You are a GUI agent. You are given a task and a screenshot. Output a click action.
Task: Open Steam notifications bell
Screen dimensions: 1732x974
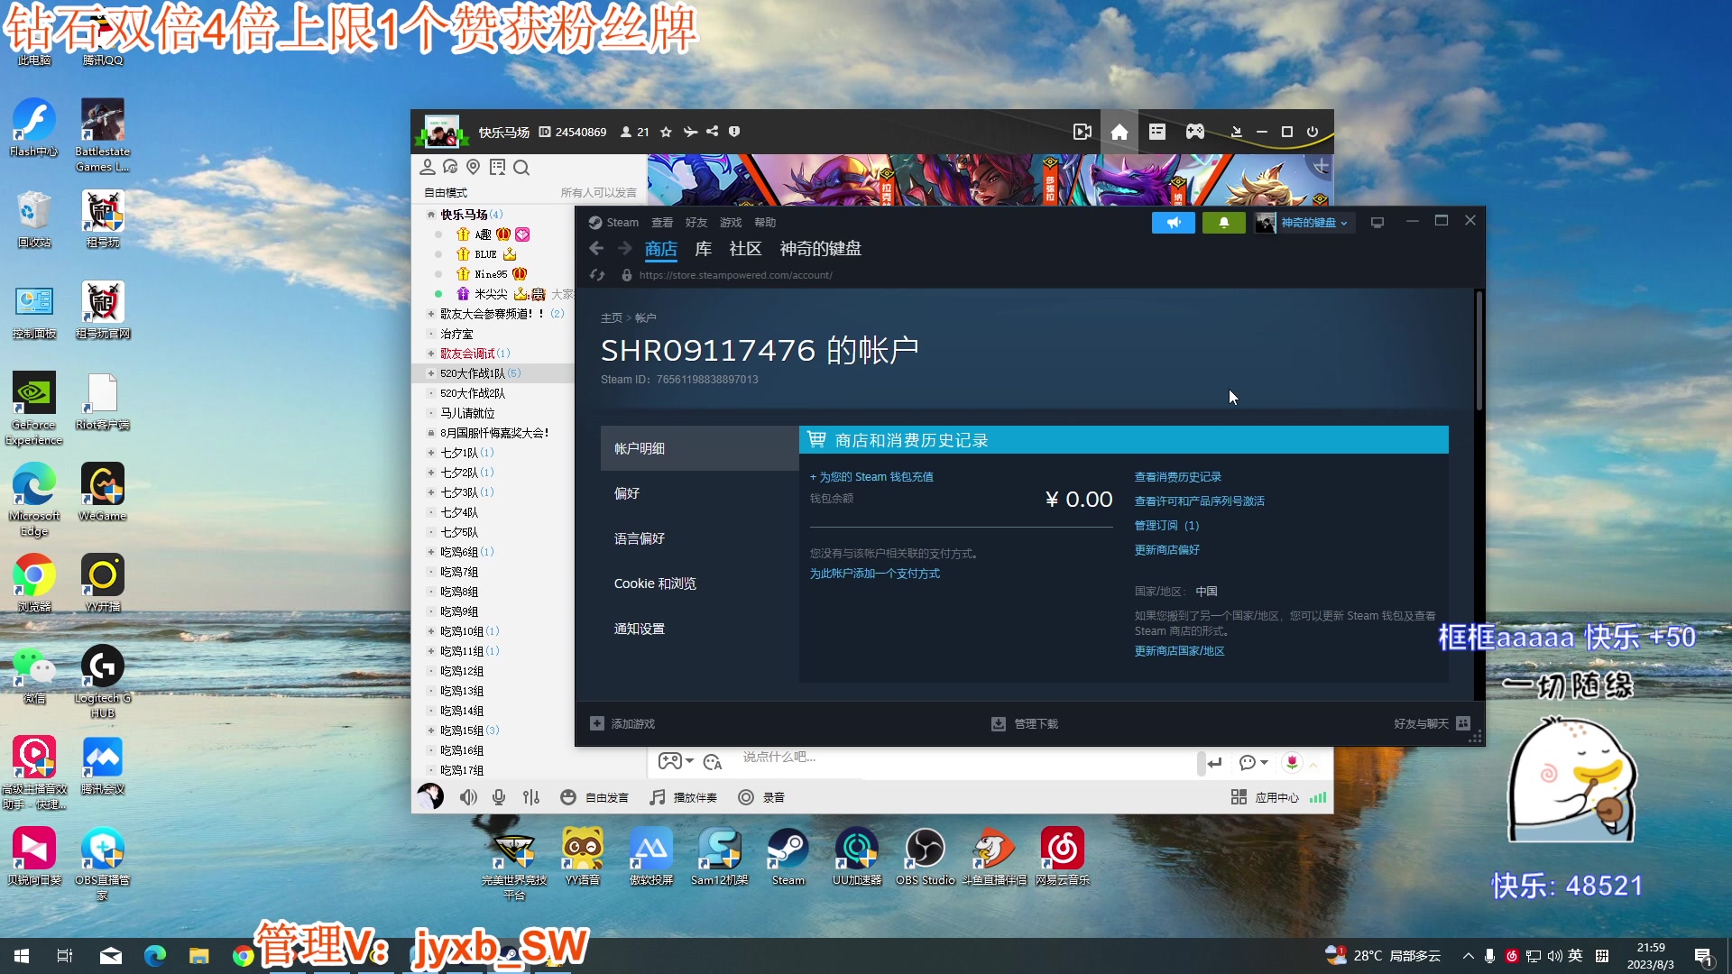point(1223,223)
